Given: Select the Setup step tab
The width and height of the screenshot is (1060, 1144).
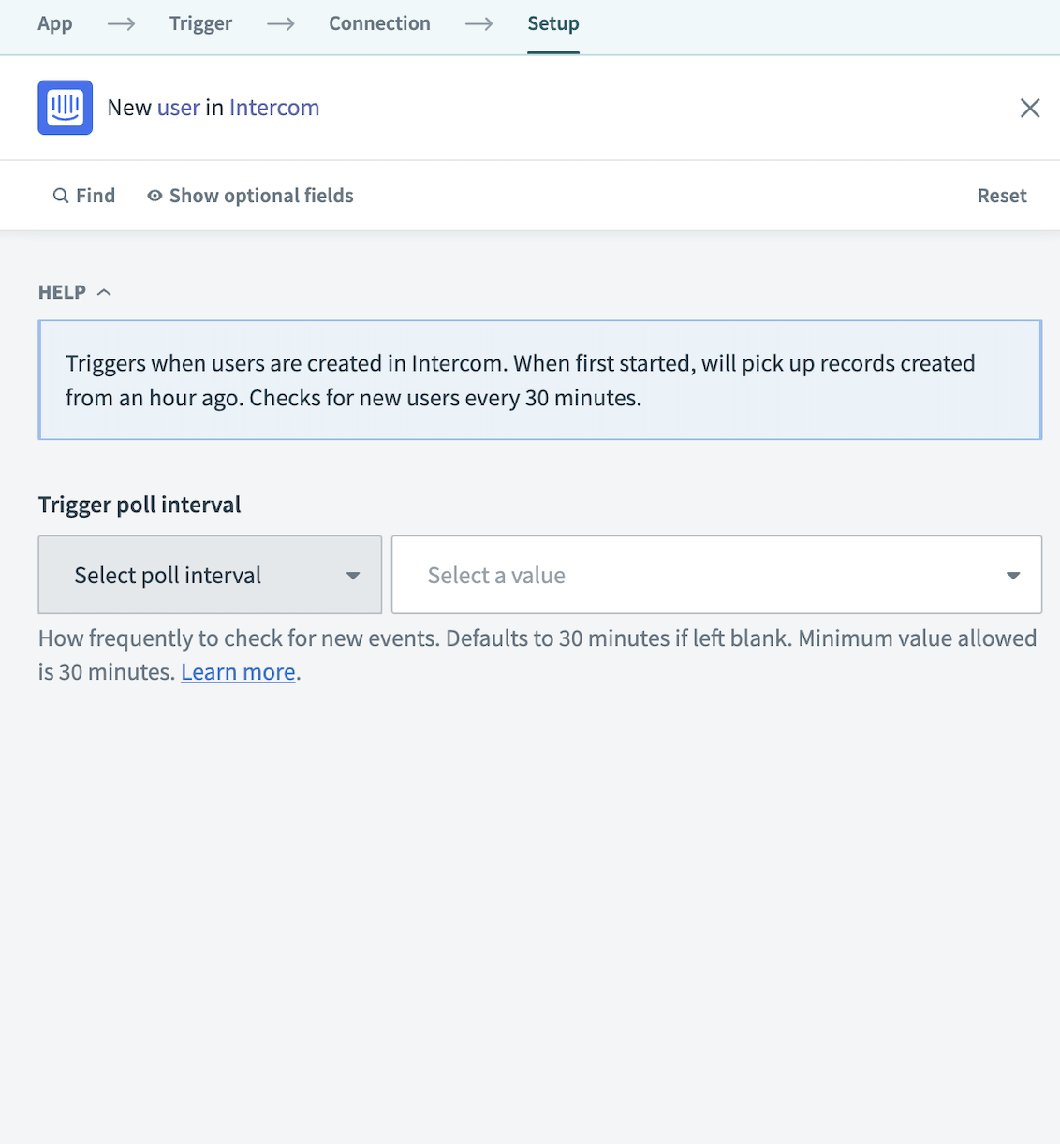Looking at the screenshot, I should point(553,23).
